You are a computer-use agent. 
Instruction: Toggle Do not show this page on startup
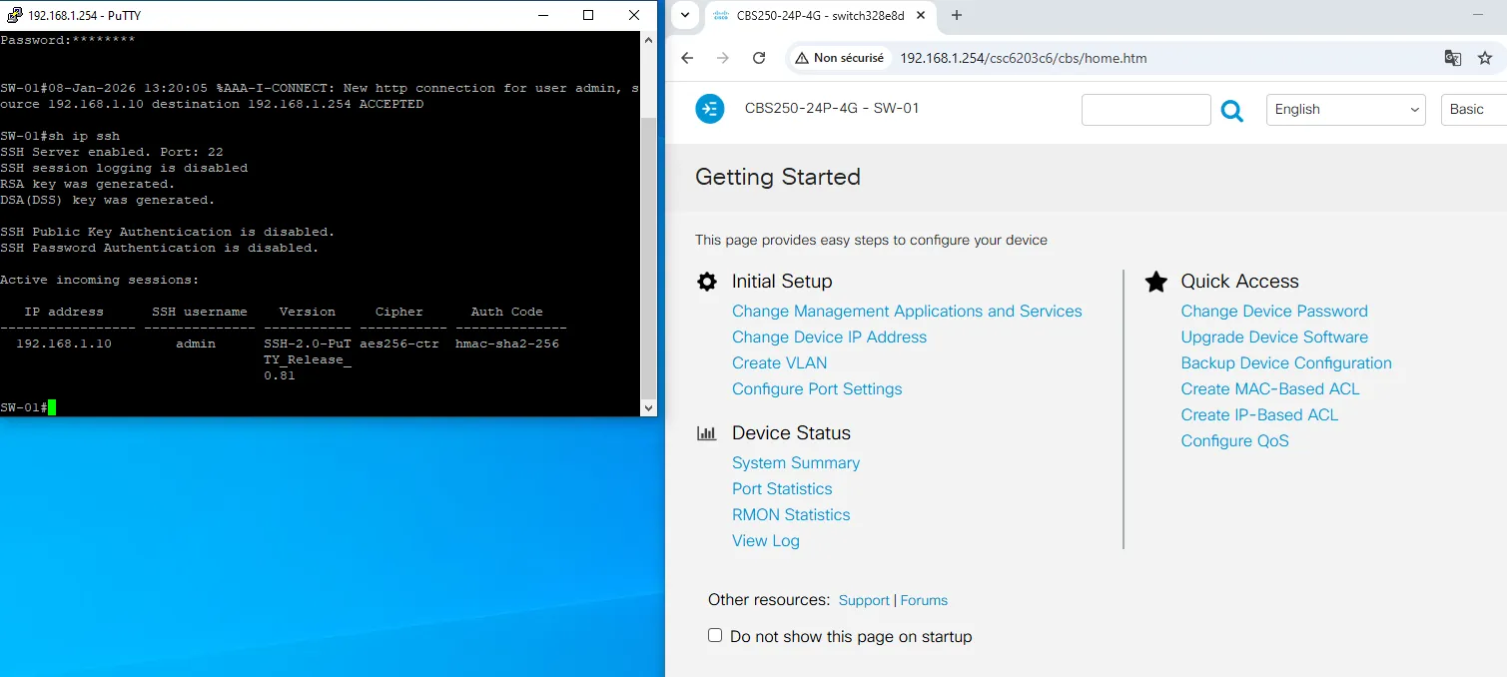pyautogui.click(x=715, y=635)
